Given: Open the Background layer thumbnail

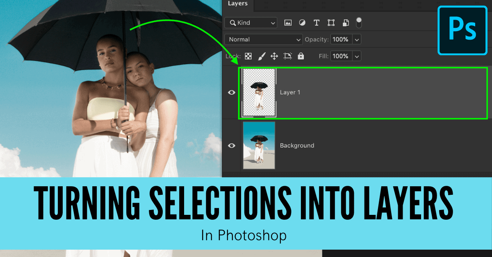Looking at the screenshot, I should click(x=259, y=145).
